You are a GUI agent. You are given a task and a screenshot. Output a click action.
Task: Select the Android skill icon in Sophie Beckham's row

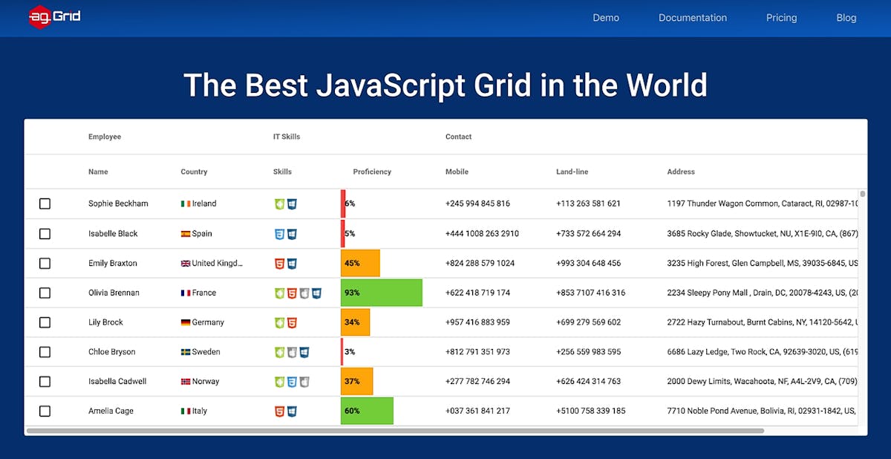[x=278, y=204]
